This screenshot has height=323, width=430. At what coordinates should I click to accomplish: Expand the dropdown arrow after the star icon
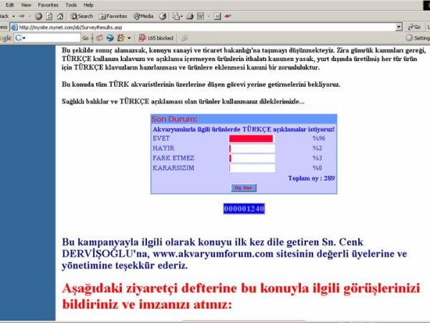(x=129, y=38)
